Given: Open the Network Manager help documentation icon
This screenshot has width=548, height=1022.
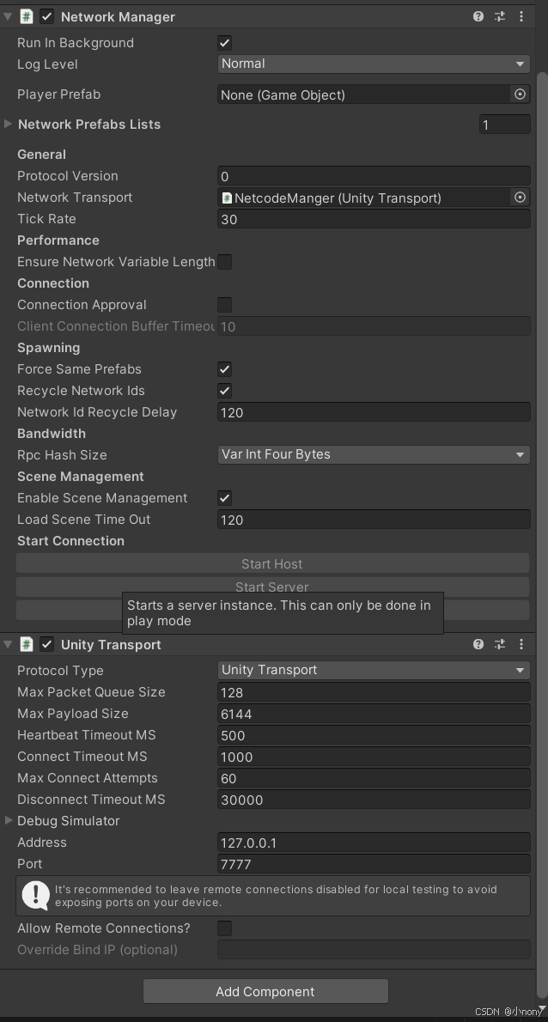Looking at the screenshot, I should [x=479, y=16].
